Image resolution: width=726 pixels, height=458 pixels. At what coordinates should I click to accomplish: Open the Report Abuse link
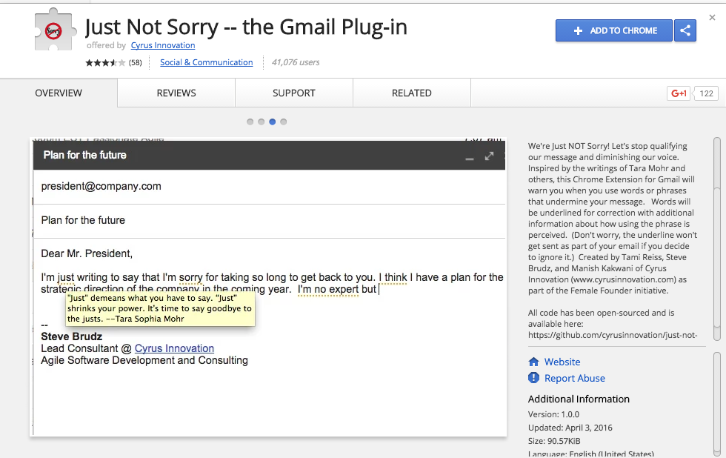point(575,379)
